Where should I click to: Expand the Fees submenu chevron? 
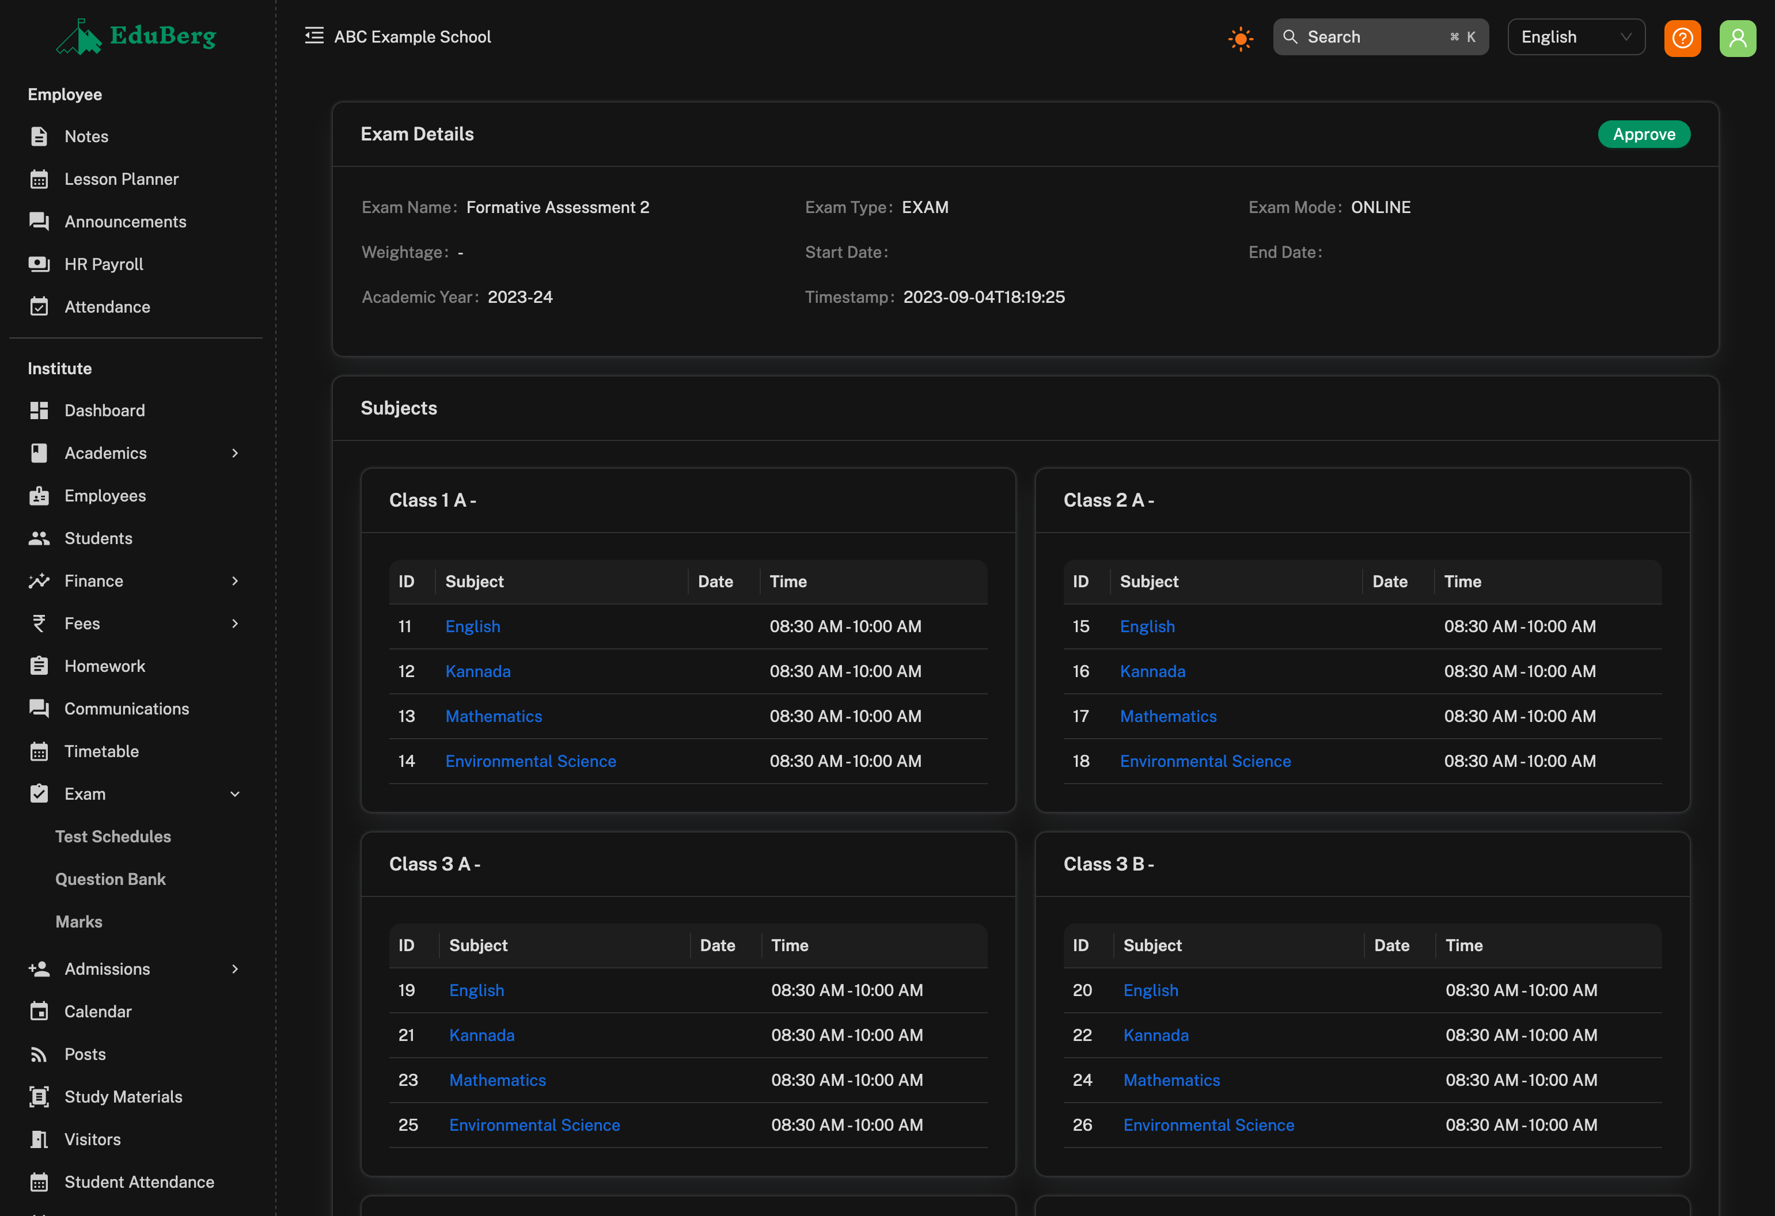pyautogui.click(x=235, y=624)
